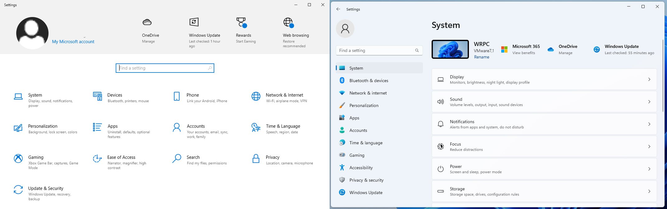667x209 pixels.
Task: Open Ease of Access icon
Action: 97,159
